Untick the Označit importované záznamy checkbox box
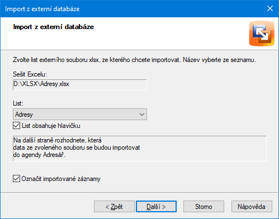The height and width of the screenshot is (219, 279). (x=17, y=179)
